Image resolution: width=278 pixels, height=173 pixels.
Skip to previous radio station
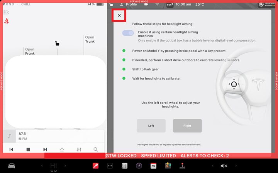12,150
